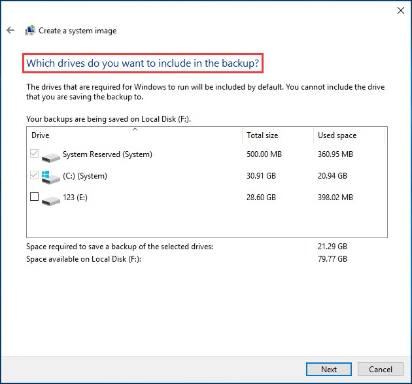412x384 pixels.
Task: Select the (C:) (System) row label
Action: coord(85,176)
